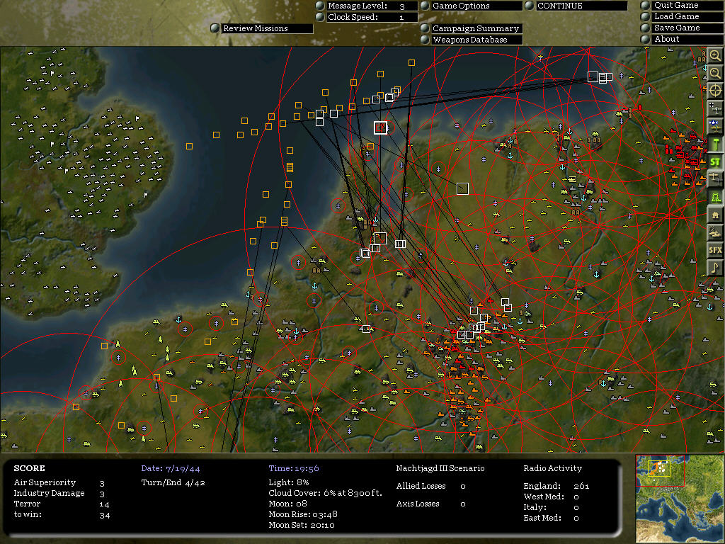
Task: Click the yellow viewport box in minimap
Action: coord(659,469)
